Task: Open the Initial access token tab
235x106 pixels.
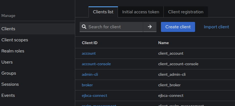Action: point(141,12)
